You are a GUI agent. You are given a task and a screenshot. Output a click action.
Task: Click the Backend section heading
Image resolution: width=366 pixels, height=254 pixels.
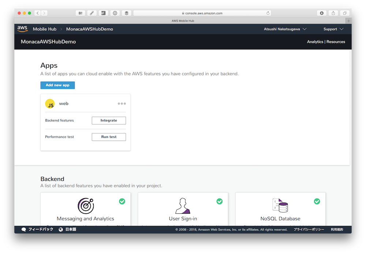[x=52, y=179]
